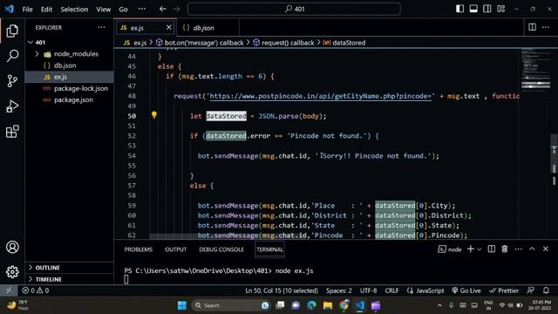This screenshot has height=314, width=558.
Task: Open the View menu
Action: pyautogui.click(x=103, y=10)
